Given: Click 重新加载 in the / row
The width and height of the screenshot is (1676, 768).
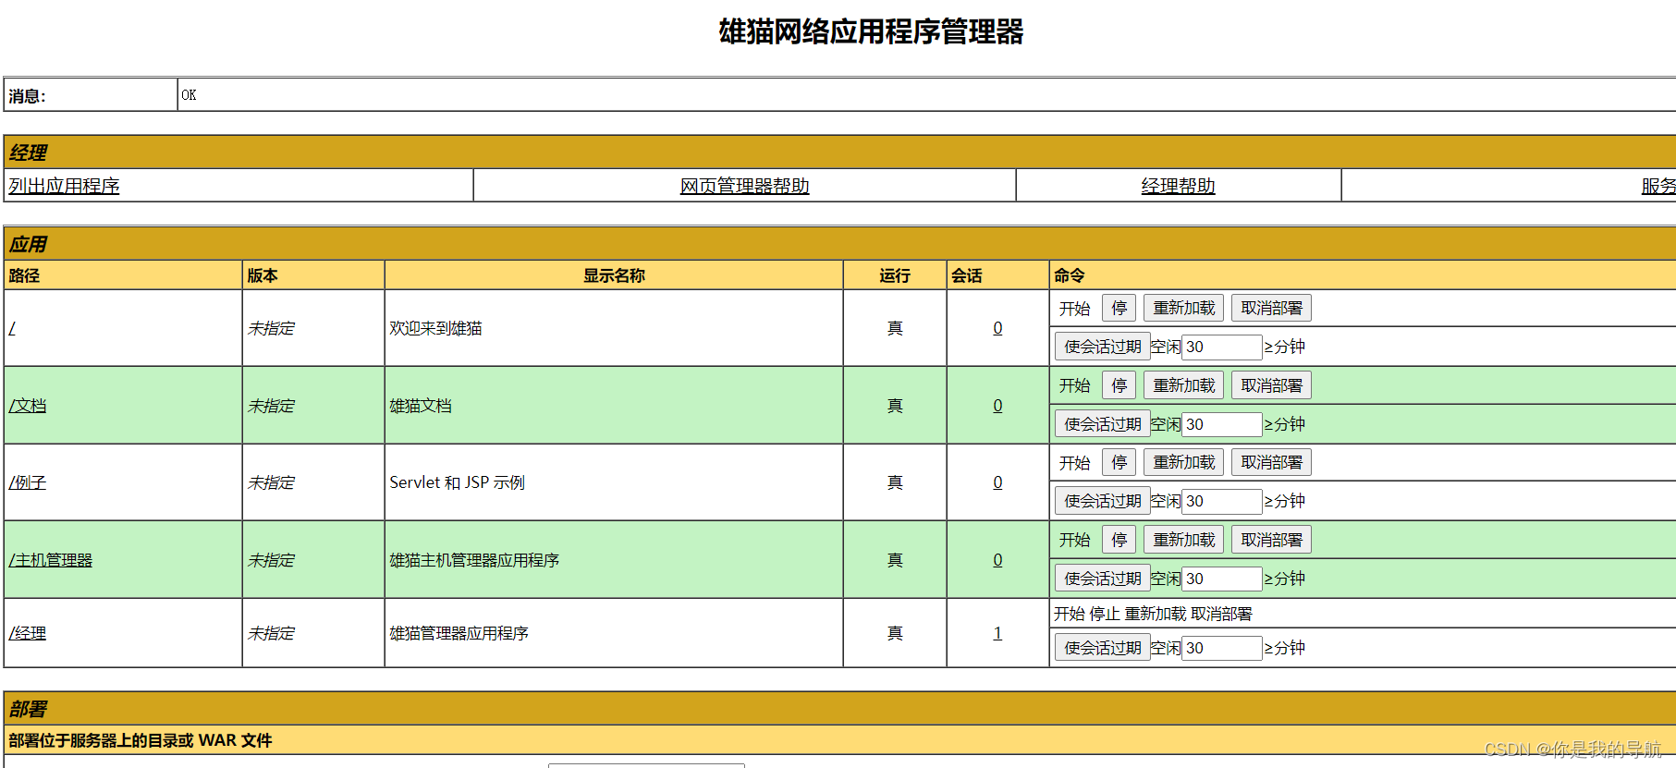Looking at the screenshot, I should [x=1183, y=308].
